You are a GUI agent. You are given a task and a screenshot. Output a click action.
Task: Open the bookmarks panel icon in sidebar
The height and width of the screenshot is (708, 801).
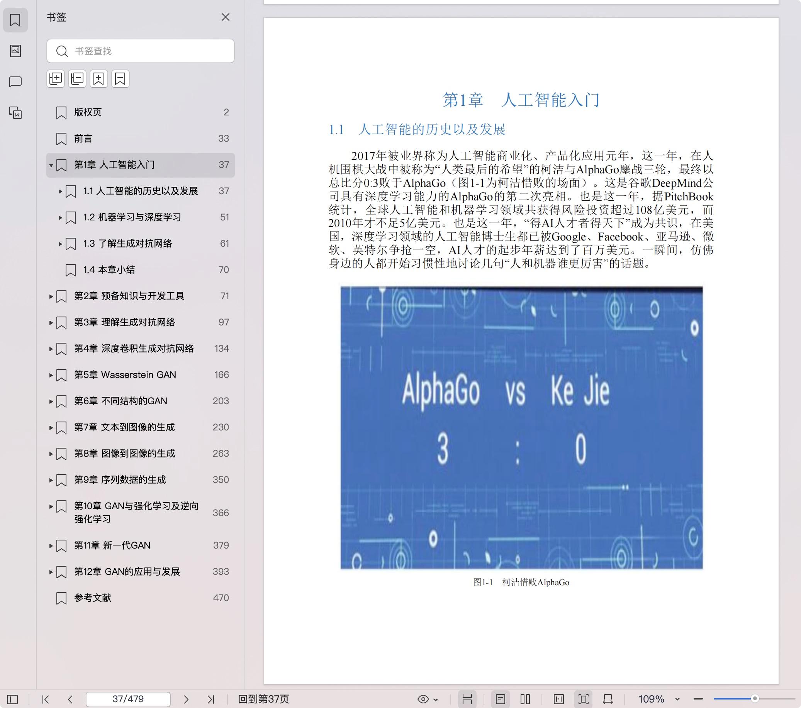tap(15, 20)
